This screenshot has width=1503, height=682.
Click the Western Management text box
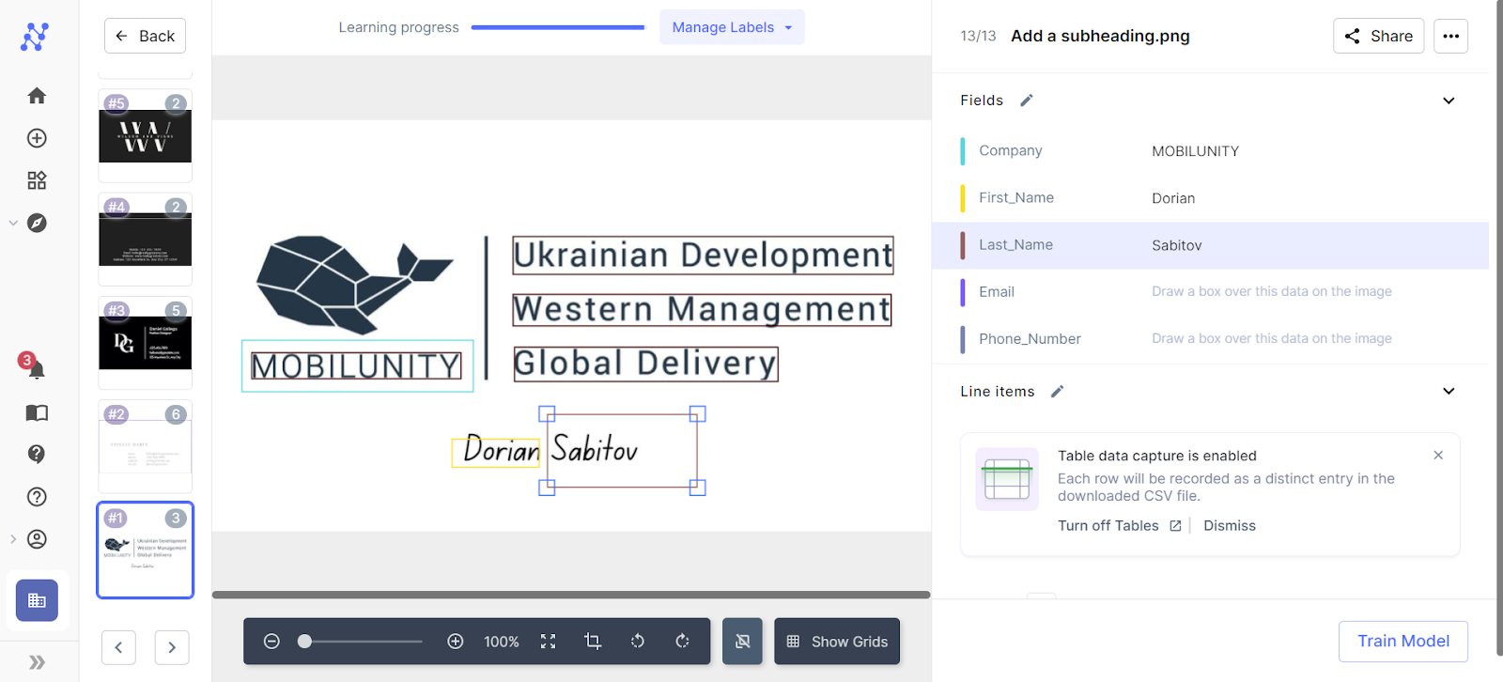(x=702, y=310)
